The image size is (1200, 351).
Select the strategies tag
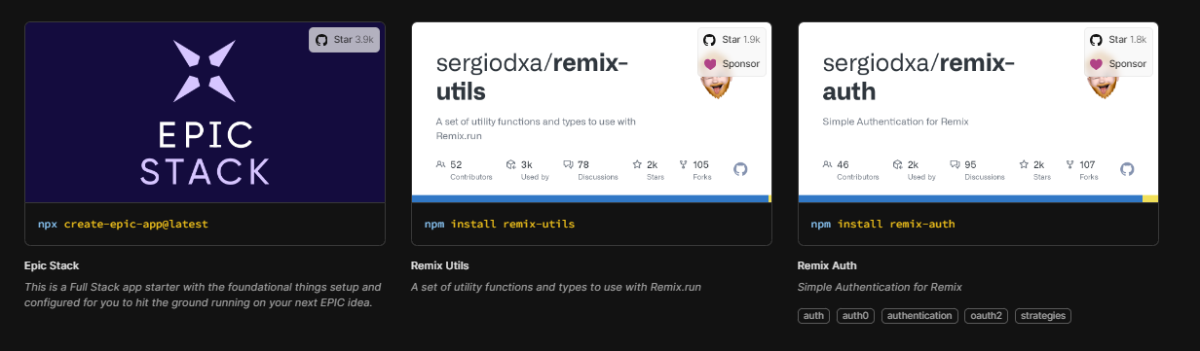[1042, 316]
